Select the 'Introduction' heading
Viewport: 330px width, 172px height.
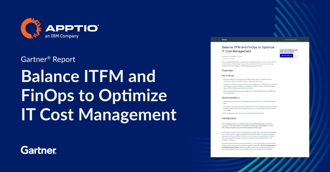(229, 118)
